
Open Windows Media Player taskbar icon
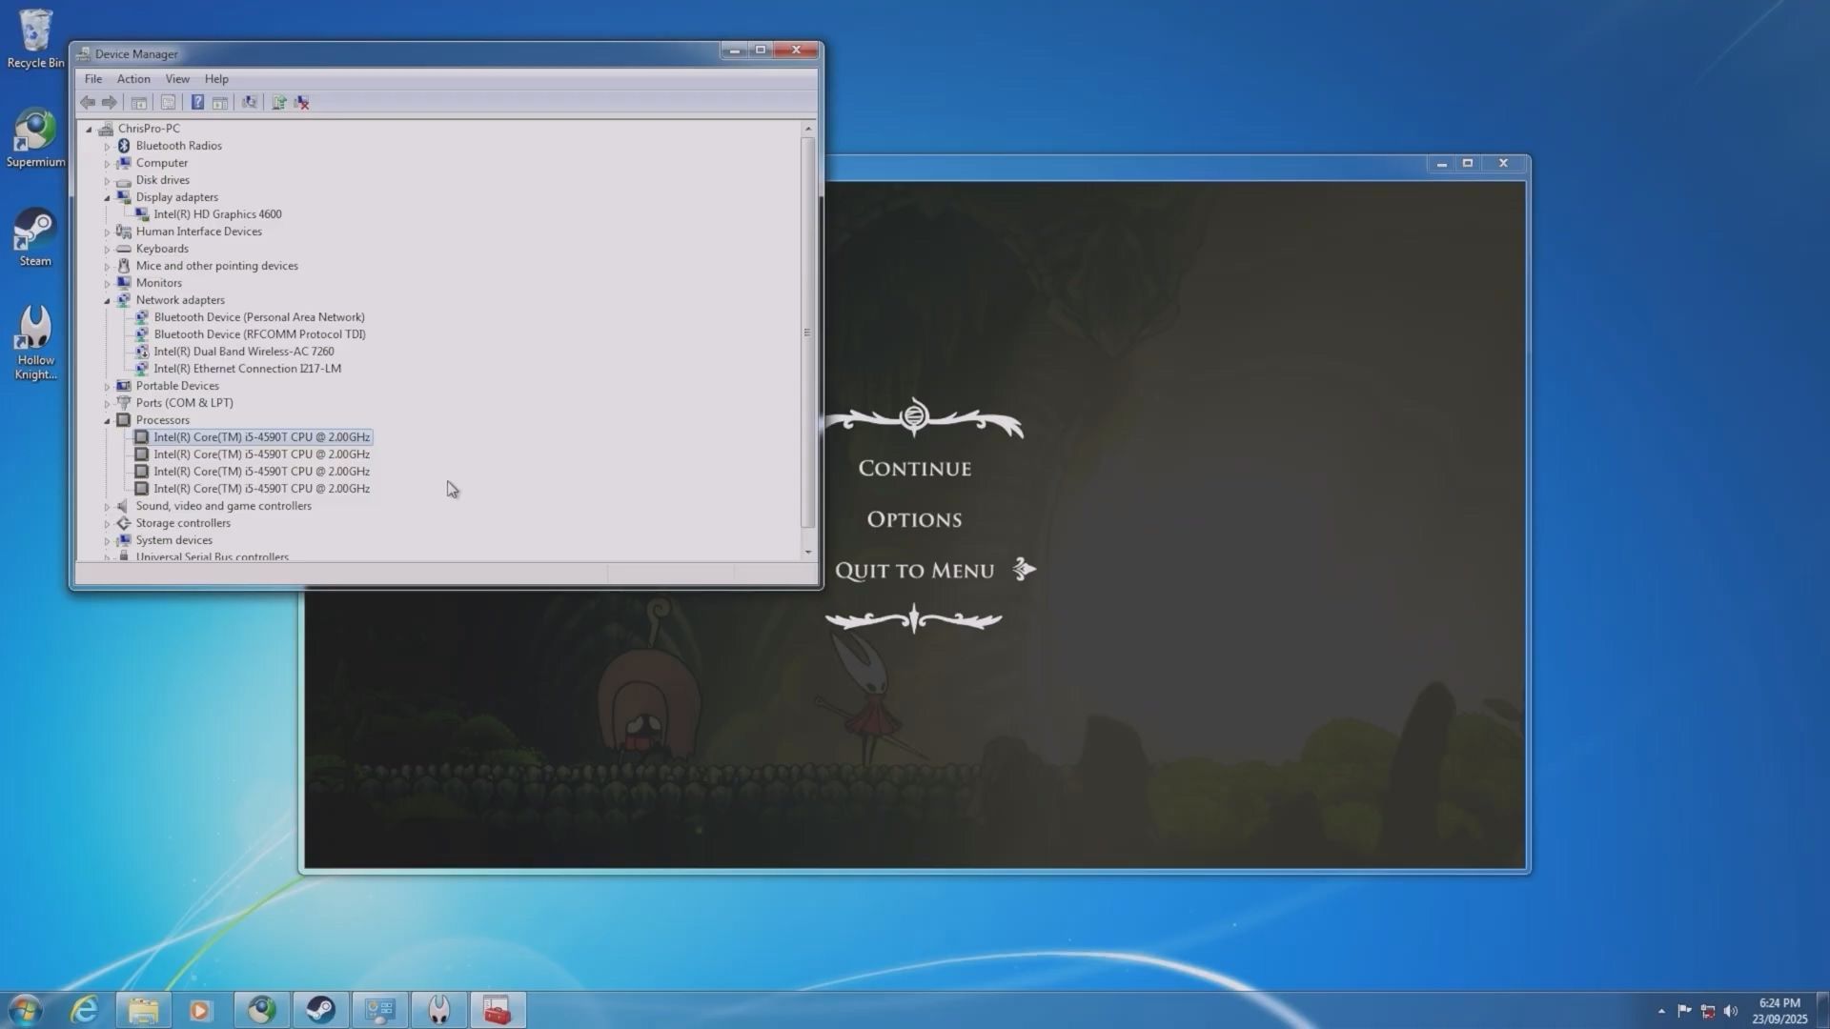tap(200, 1010)
